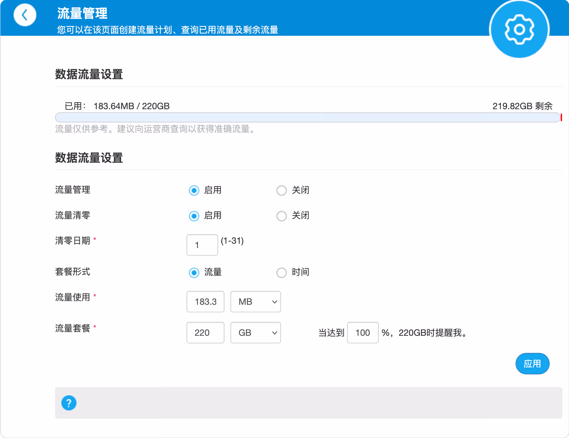
Task: Click the 清零日期 input field
Action: pyautogui.click(x=202, y=245)
